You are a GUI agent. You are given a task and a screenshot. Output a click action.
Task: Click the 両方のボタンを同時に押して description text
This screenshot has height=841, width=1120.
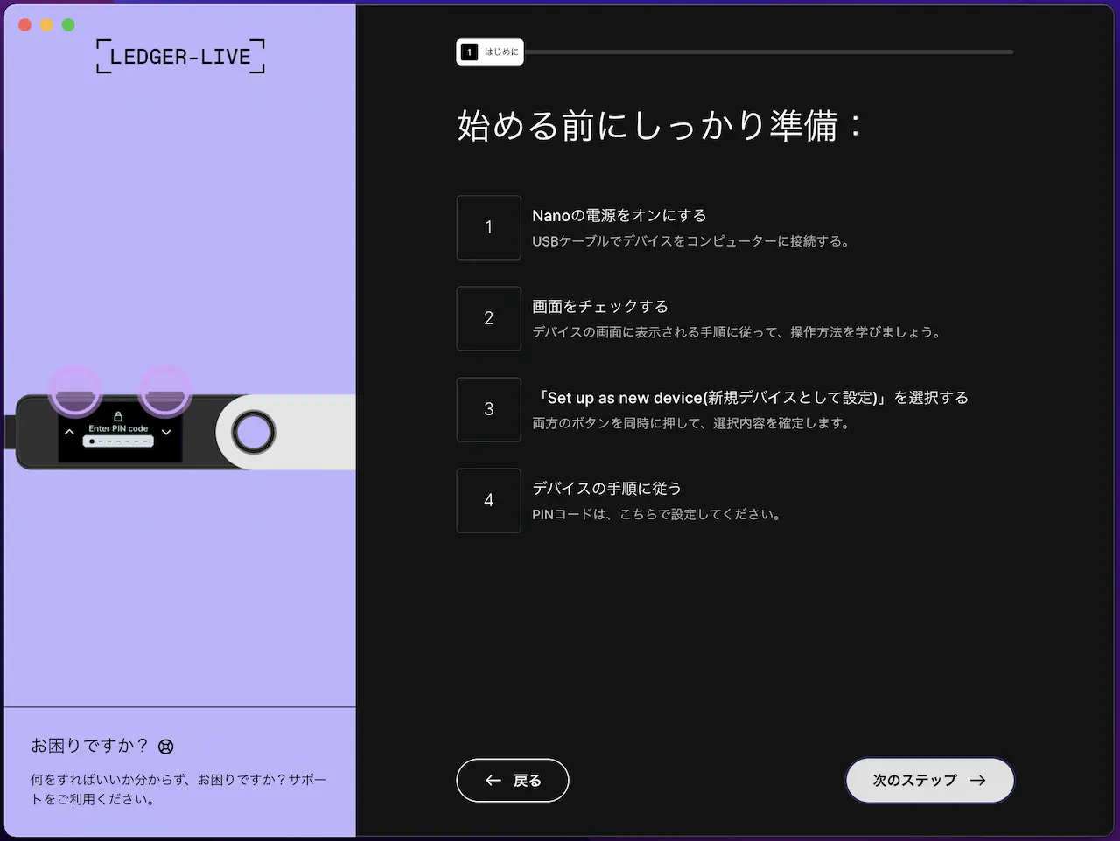(692, 423)
